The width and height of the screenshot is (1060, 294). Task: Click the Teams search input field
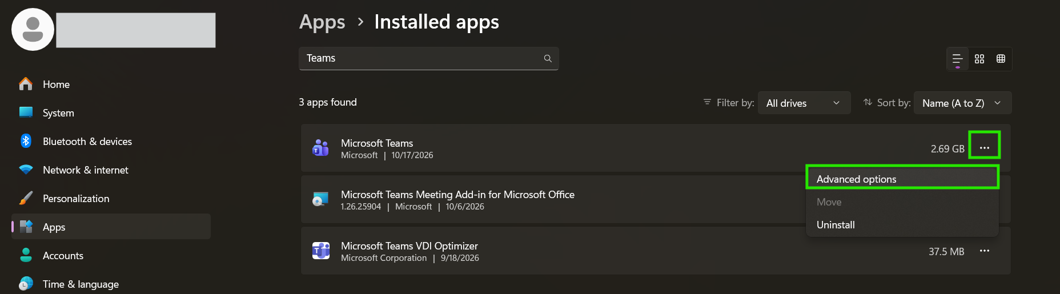[x=428, y=58]
